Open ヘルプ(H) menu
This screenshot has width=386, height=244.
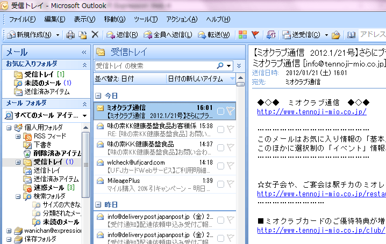[x=218, y=19]
